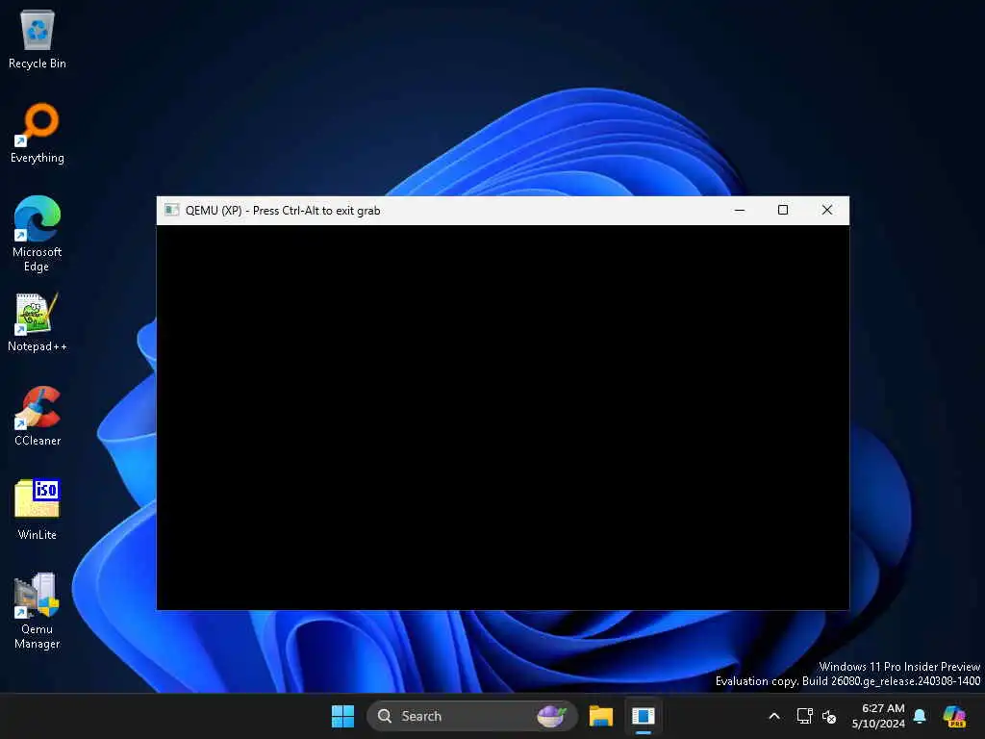Click the QEMU (XP) title bar text
This screenshot has height=739, width=985.
[x=283, y=211]
